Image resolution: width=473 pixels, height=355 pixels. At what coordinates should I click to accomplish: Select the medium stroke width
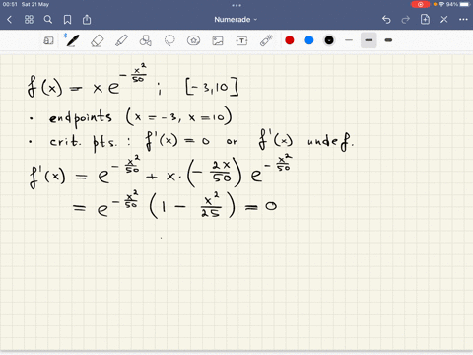369,40
